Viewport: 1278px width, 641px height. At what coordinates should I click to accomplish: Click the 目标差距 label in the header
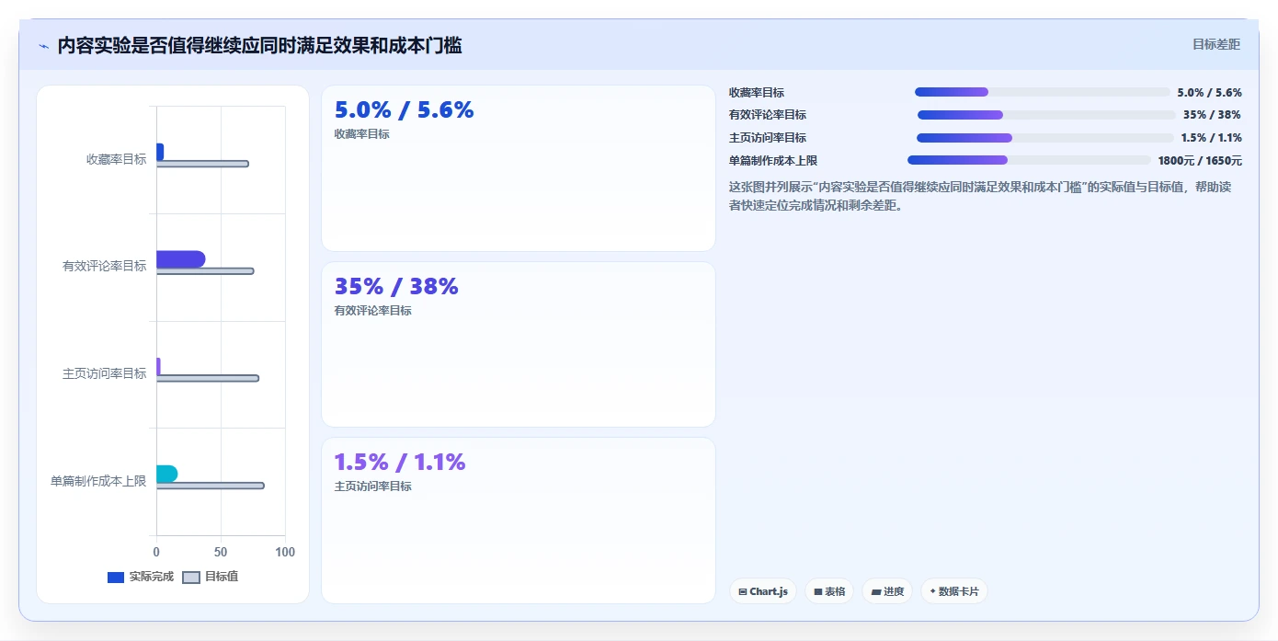coord(1216,44)
